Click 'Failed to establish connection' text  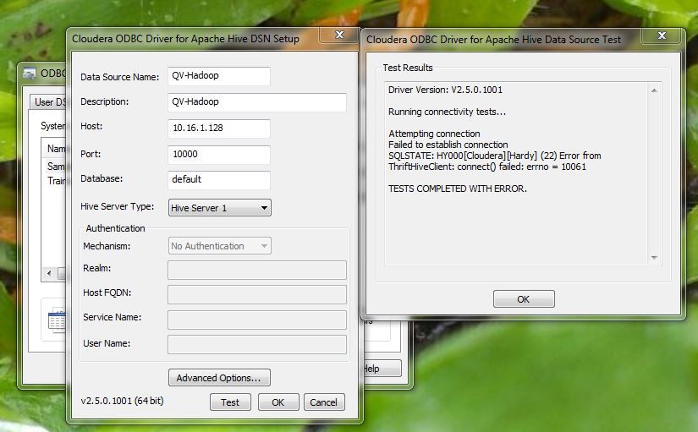448,145
